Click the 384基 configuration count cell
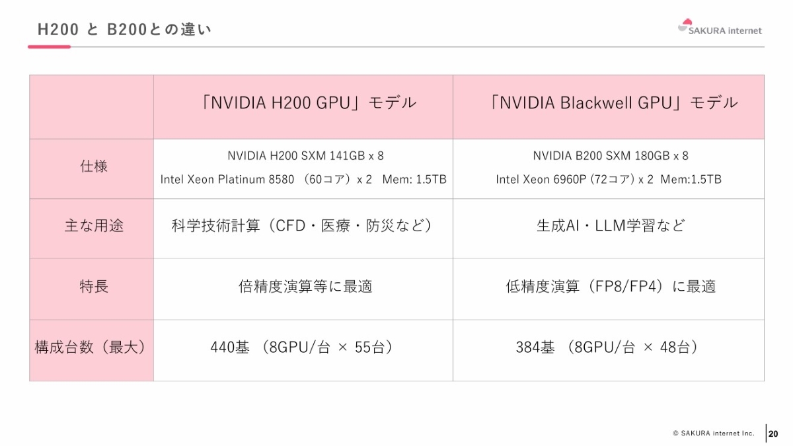 click(x=607, y=348)
